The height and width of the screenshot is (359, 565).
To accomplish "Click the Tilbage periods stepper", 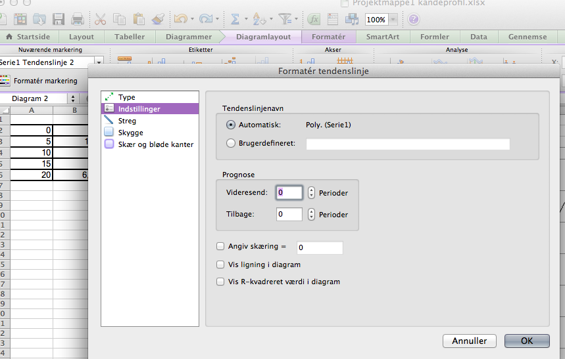I will 311,215.
